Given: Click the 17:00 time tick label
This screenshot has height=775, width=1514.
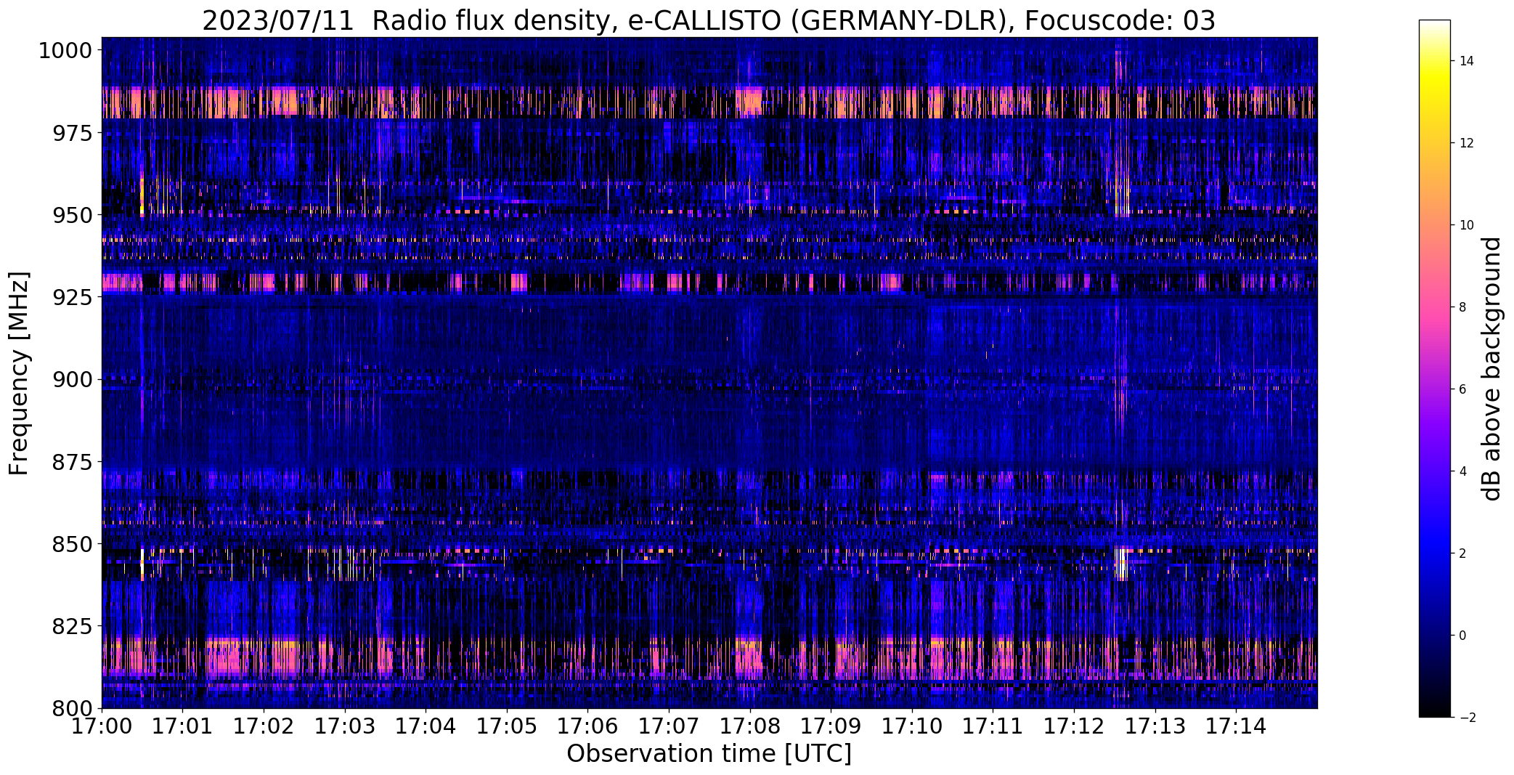Looking at the screenshot, I should click(x=102, y=726).
